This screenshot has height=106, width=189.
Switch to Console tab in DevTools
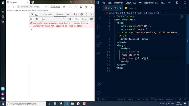click(60, 14)
